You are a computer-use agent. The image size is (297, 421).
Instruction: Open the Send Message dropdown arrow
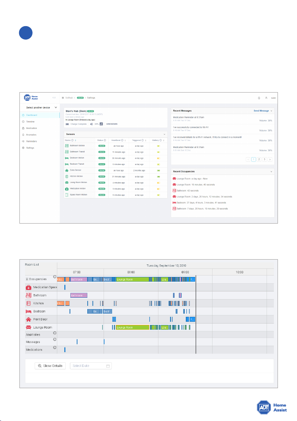(271, 111)
